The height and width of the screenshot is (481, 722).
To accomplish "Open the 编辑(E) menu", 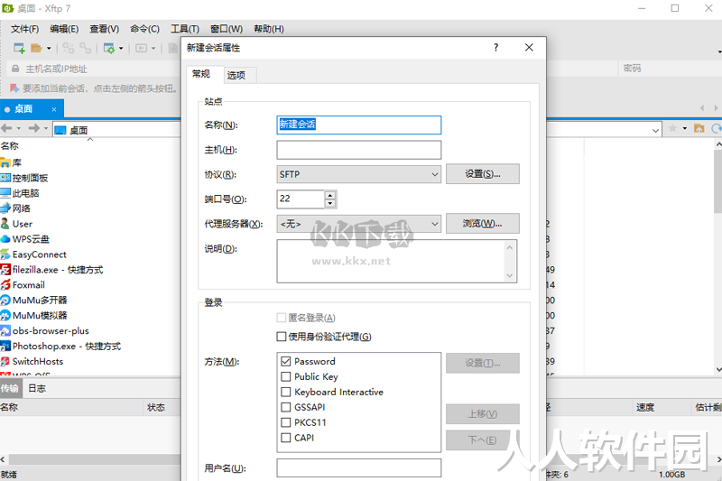I will 64,29.
